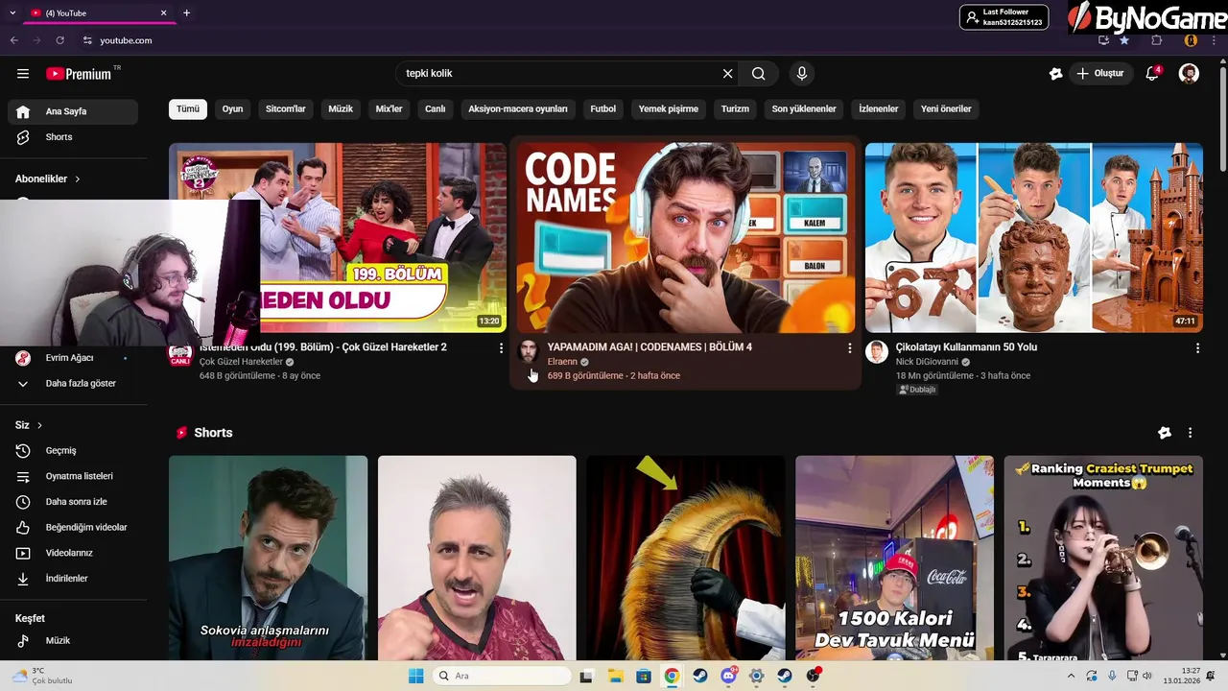Image resolution: width=1228 pixels, height=691 pixels.
Task: Bookmark this page with the star icon
Action: pos(1124,40)
